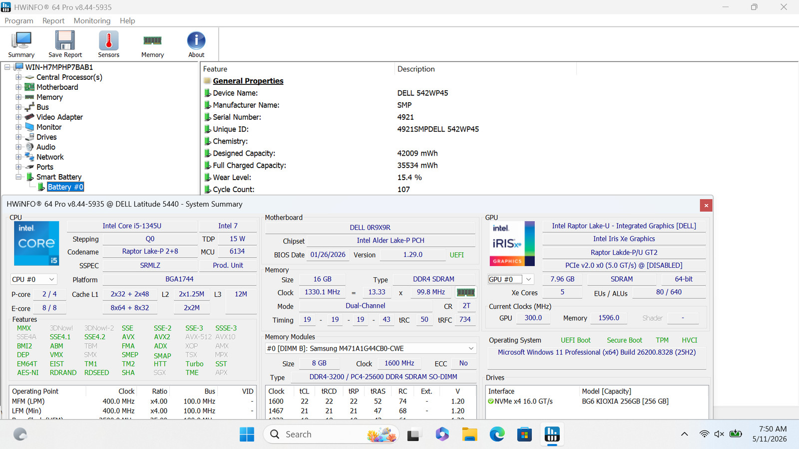Select the Video Adapter tree node
799x449 pixels.
[59, 117]
